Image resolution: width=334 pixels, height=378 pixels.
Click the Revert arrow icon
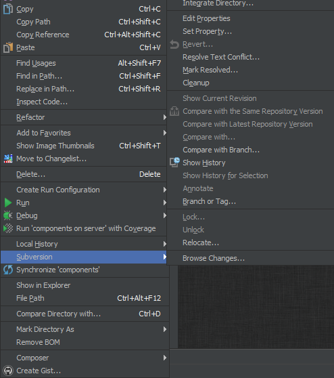(x=174, y=44)
